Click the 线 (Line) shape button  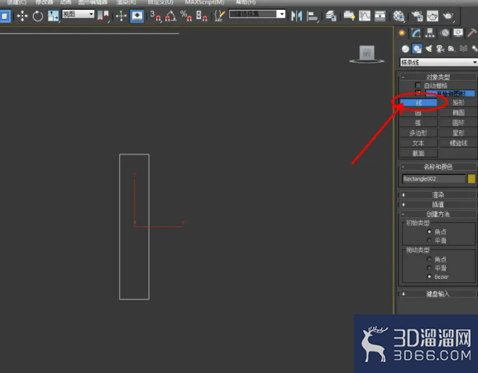pyautogui.click(x=418, y=103)
